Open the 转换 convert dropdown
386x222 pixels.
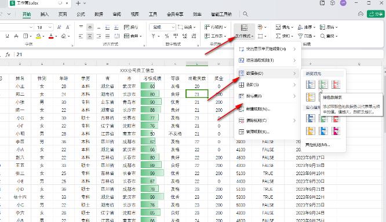coord(187,27)
